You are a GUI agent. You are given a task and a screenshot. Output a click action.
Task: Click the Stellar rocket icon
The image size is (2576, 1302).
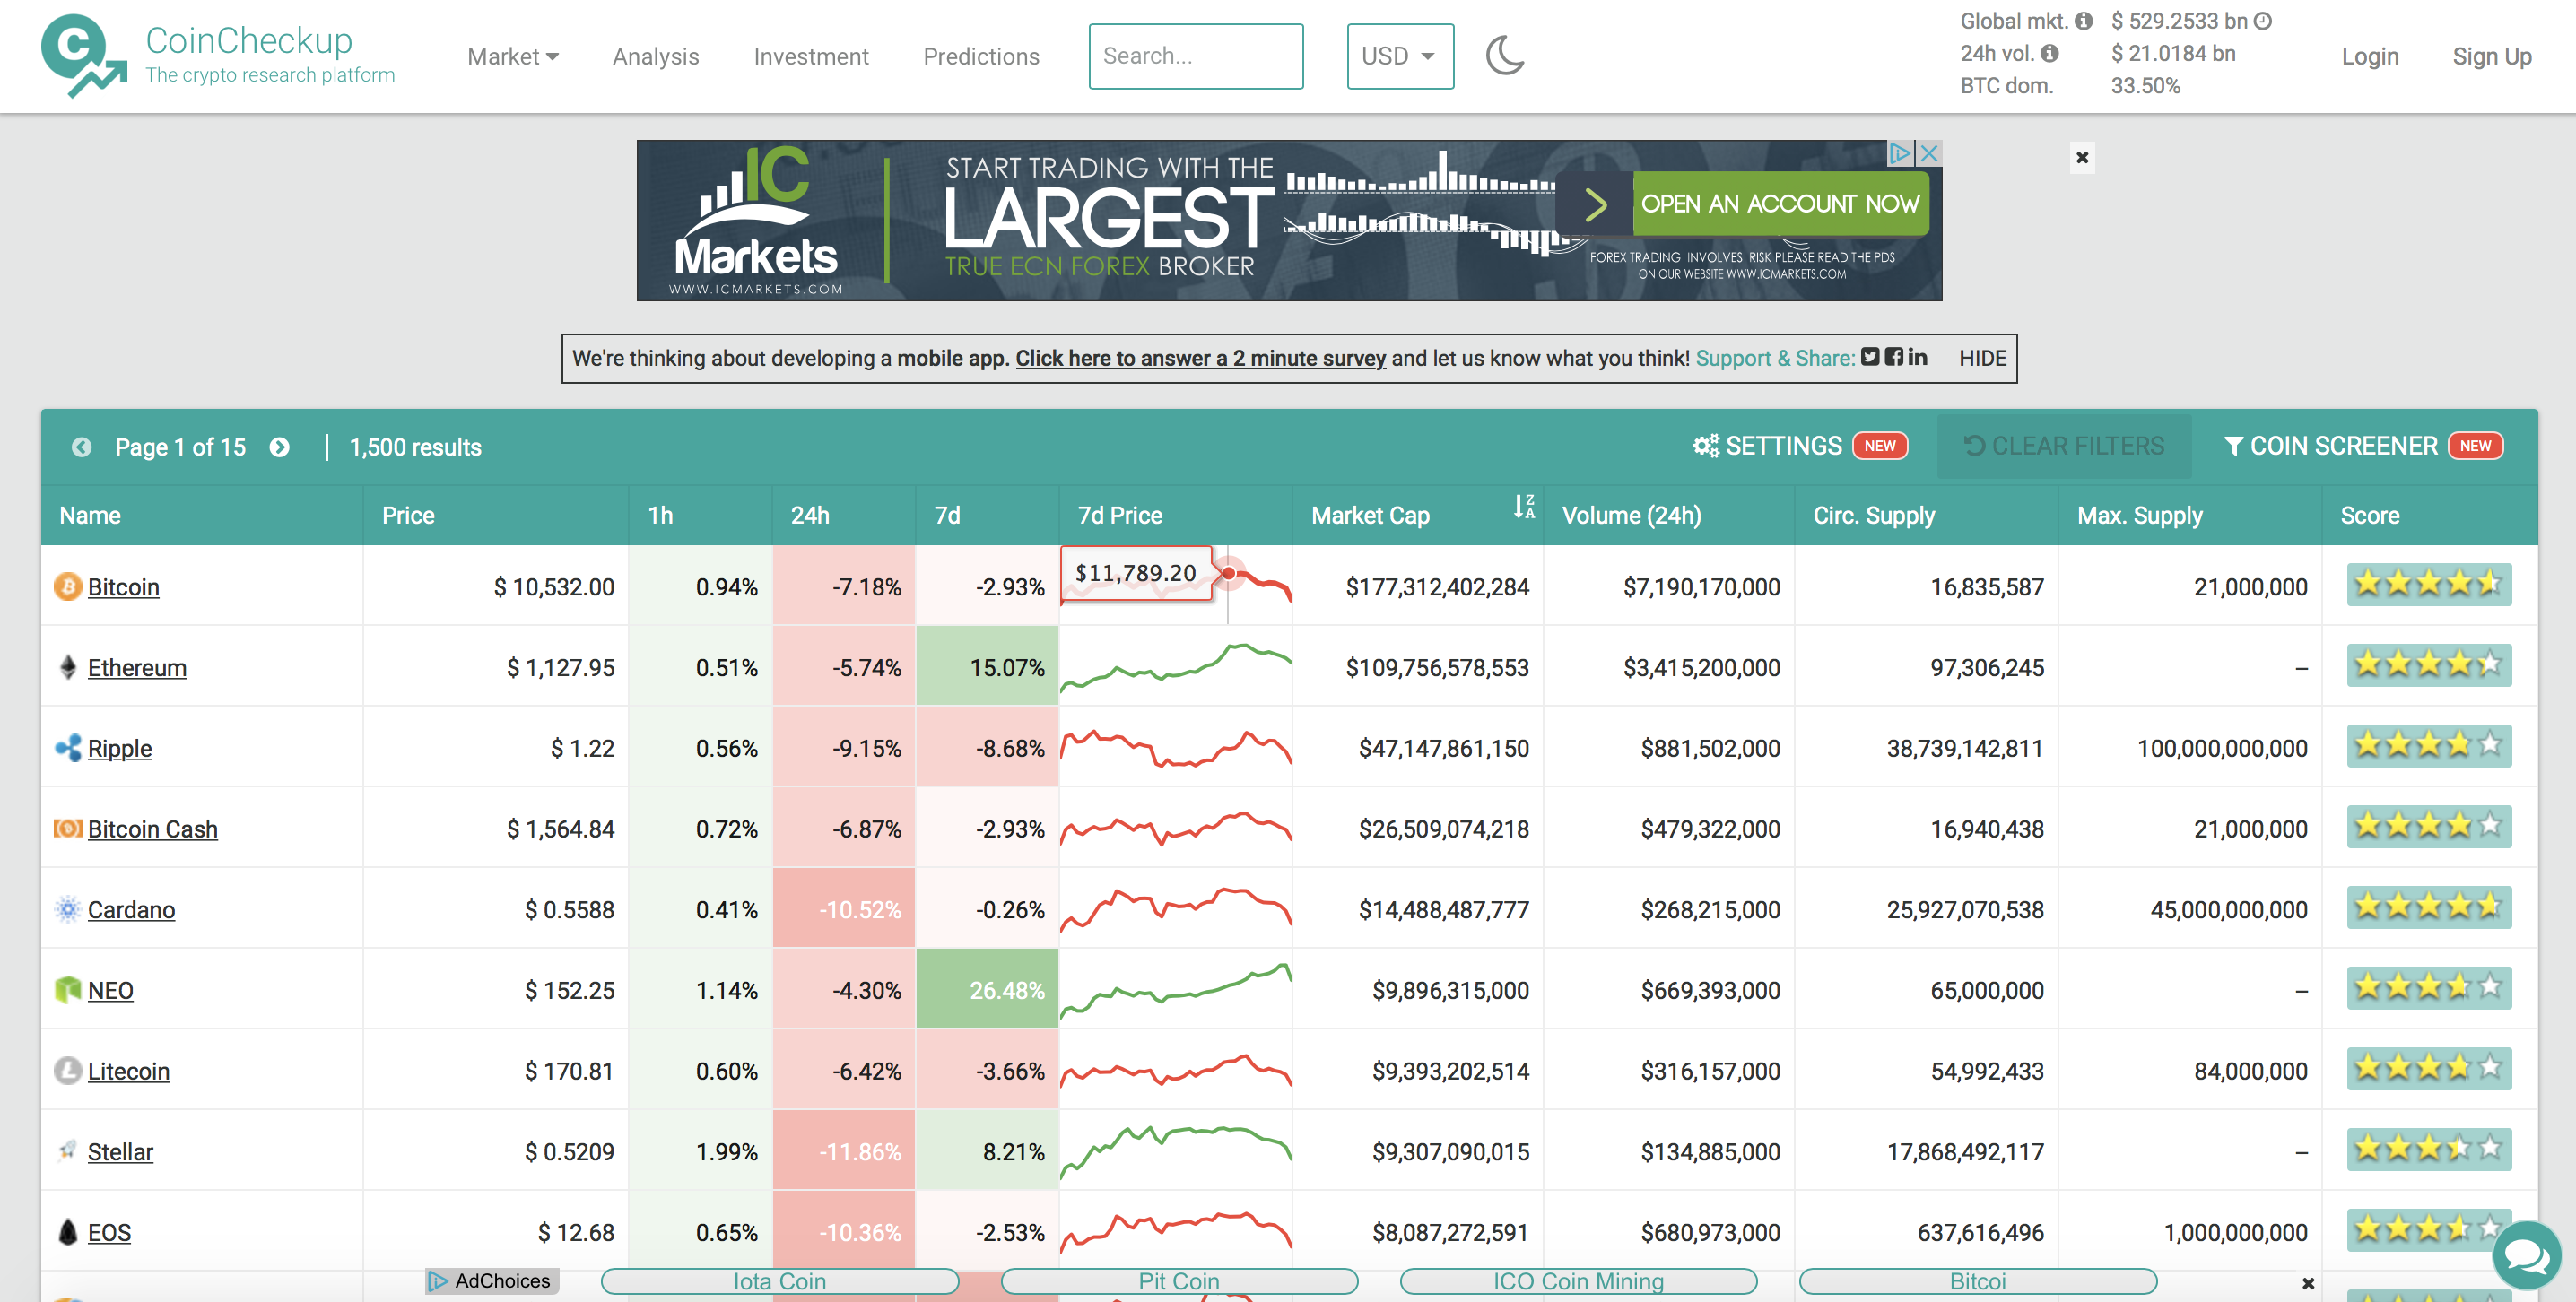[67, 1151]
